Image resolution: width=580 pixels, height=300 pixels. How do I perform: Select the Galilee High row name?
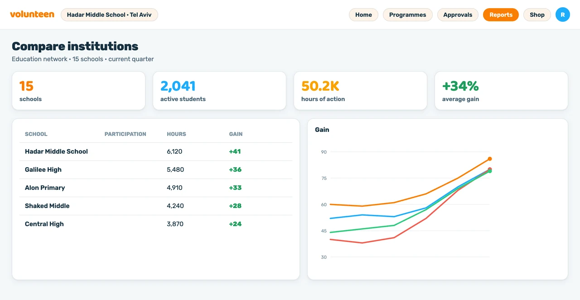[x=43, y=169]
